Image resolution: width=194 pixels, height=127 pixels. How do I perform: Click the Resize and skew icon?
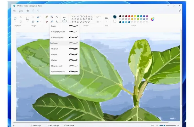33,22
